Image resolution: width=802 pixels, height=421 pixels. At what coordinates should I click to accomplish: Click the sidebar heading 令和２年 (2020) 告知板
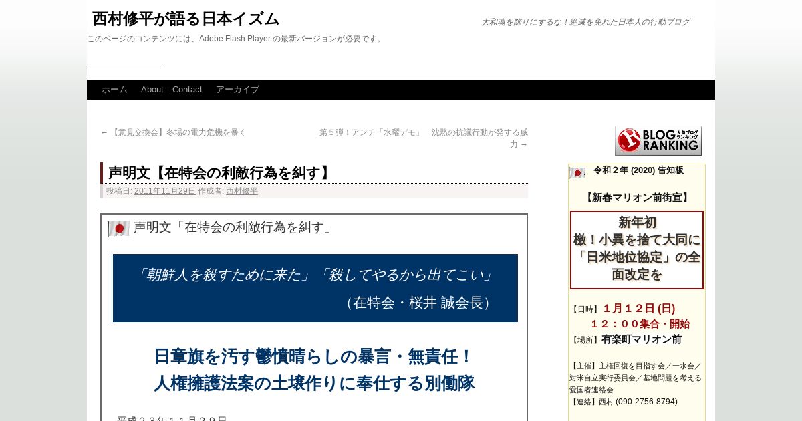638,170
